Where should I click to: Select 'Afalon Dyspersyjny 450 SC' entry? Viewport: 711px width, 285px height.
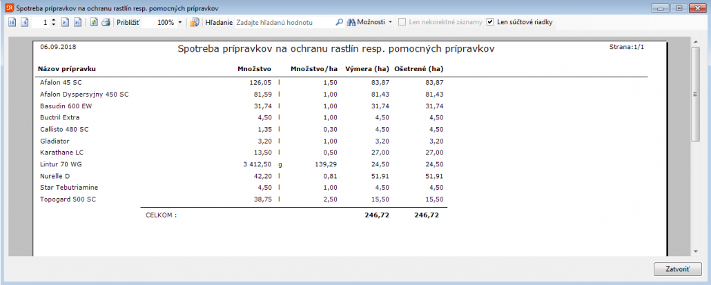coord(84,95)
